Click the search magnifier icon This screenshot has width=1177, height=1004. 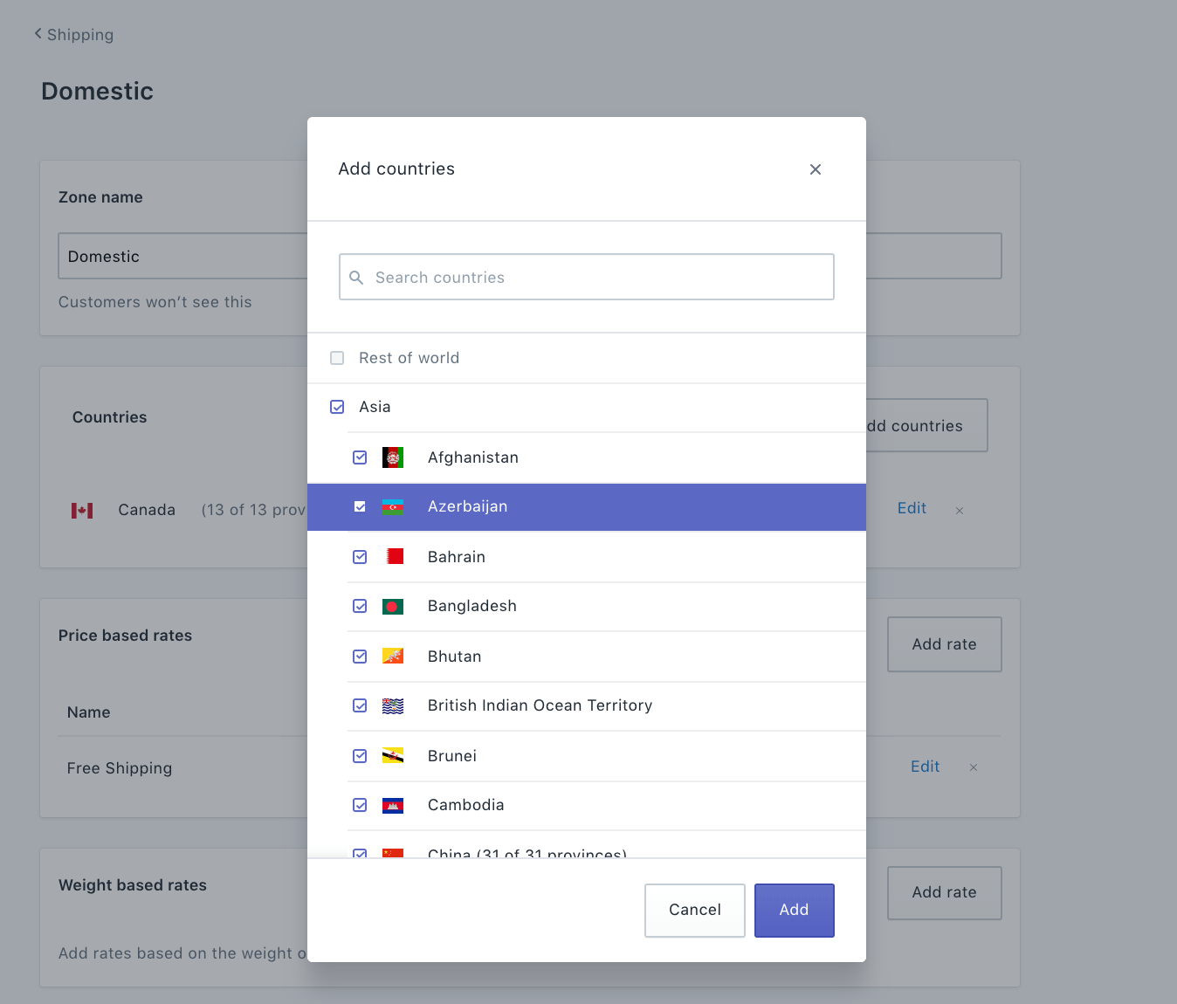pos(356,278)
